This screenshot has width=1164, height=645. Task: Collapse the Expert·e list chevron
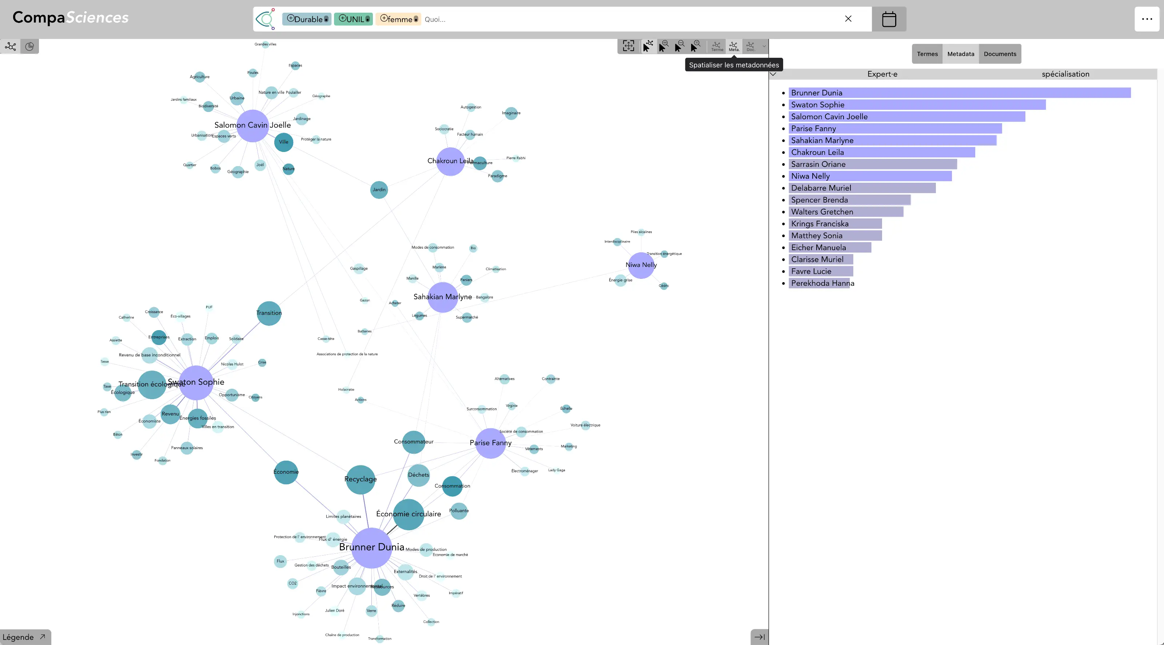point(773,73)
